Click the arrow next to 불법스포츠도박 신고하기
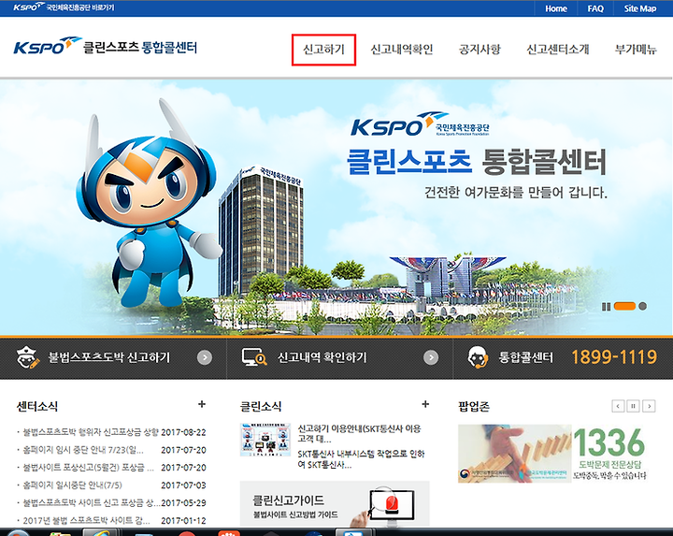This screenshot has height=536, width=673. (205, 357)
